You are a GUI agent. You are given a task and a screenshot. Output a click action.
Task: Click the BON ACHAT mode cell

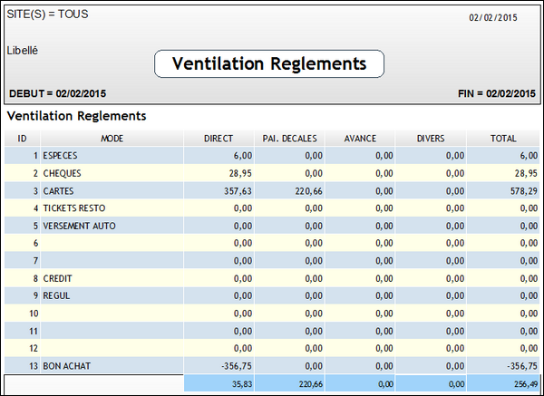tap(67, 366)
